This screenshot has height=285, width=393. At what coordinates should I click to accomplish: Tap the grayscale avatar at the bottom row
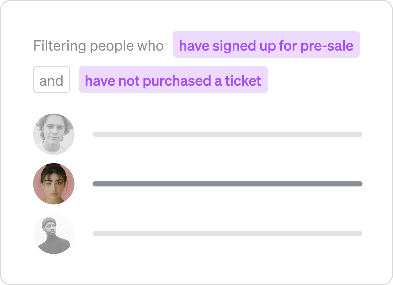click(x=53, y=233)
